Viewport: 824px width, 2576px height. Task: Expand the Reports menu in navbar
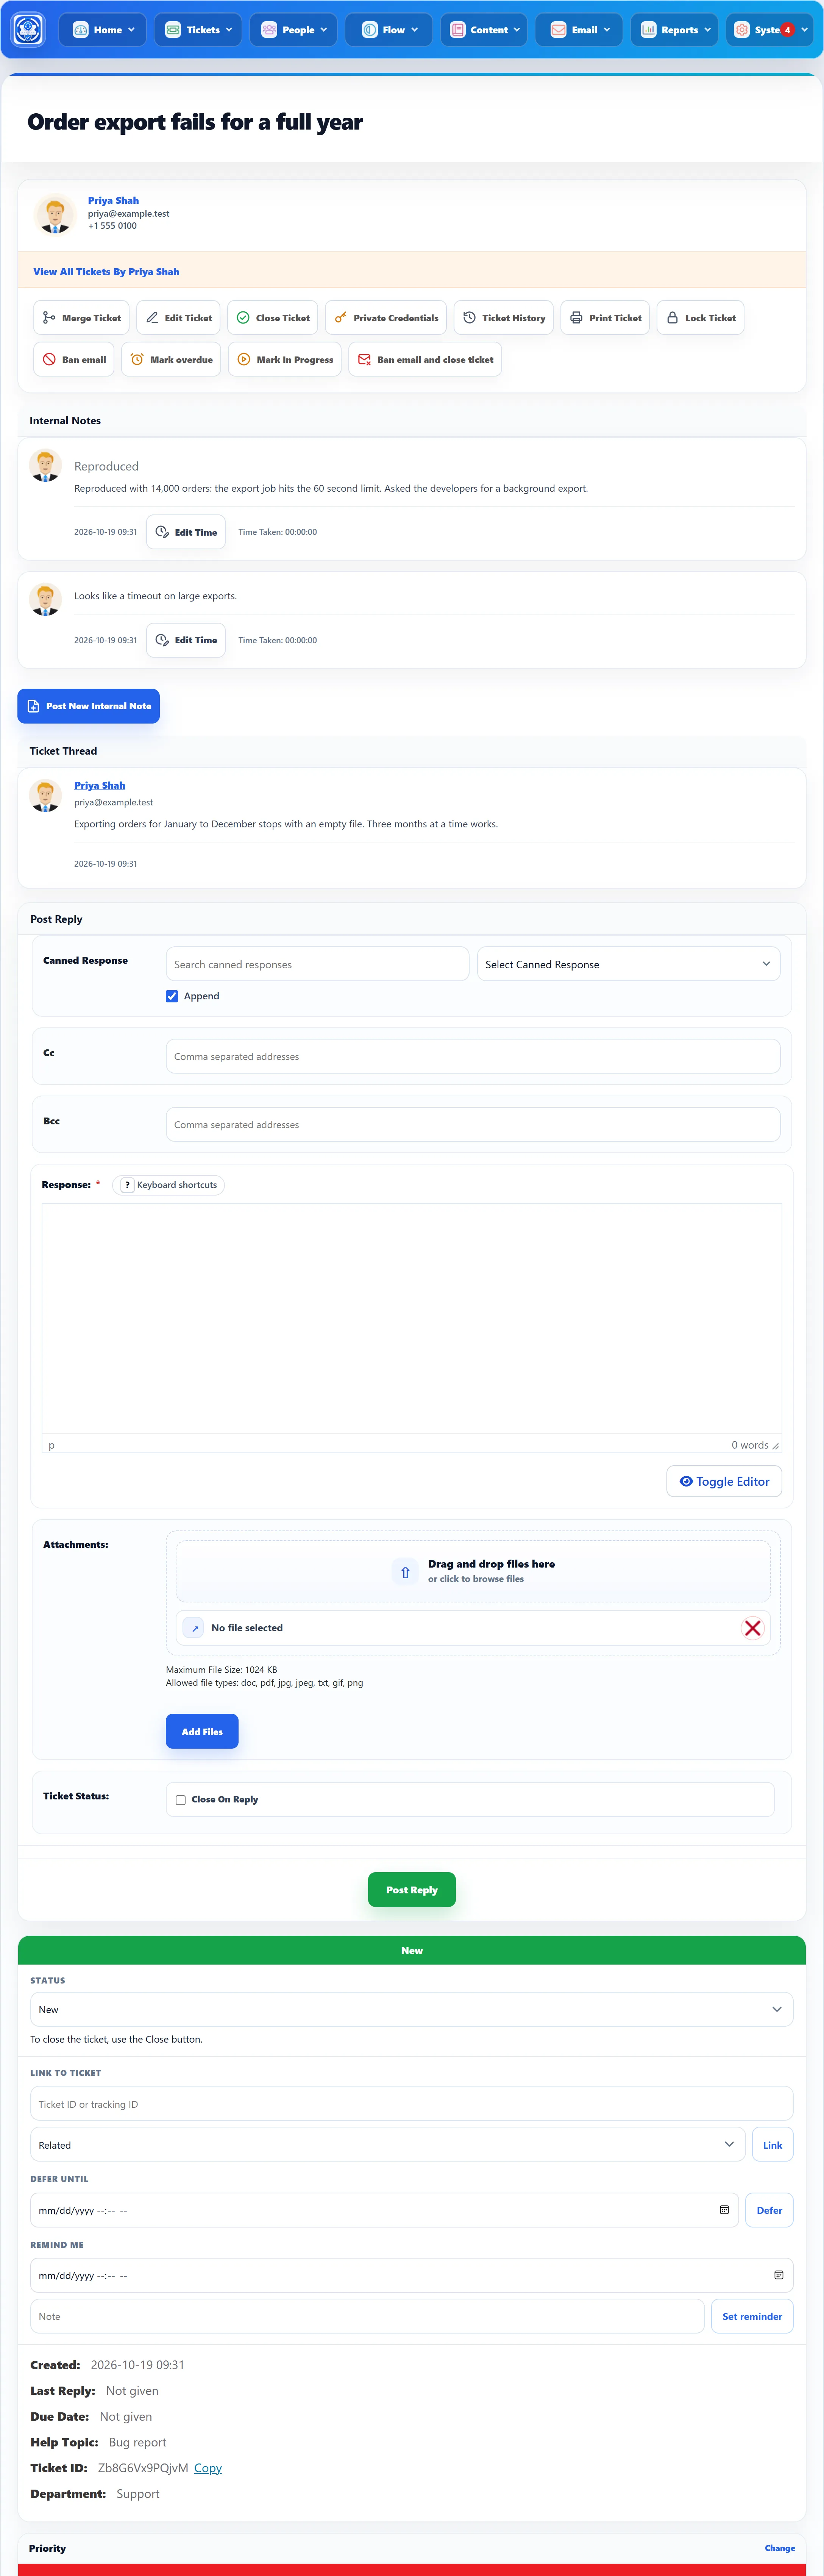pyautogui.click(x=675, y=30)
